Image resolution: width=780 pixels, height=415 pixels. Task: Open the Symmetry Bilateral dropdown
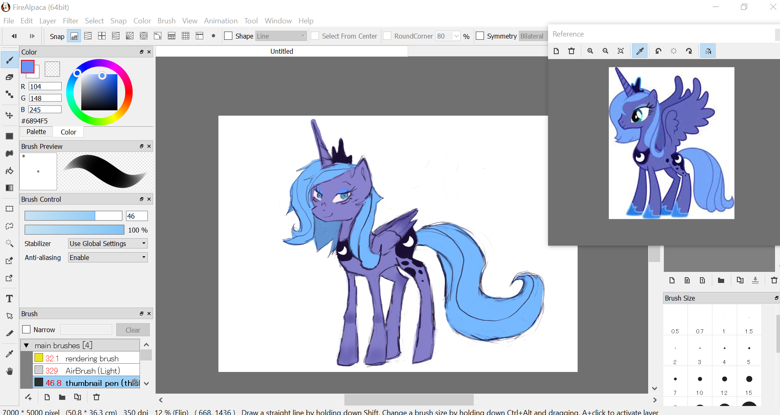tap(533, 36)
